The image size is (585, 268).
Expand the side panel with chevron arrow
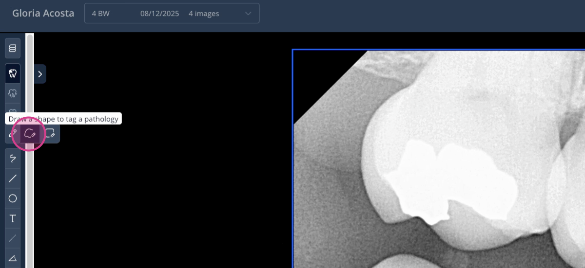(x=40, y=74)
